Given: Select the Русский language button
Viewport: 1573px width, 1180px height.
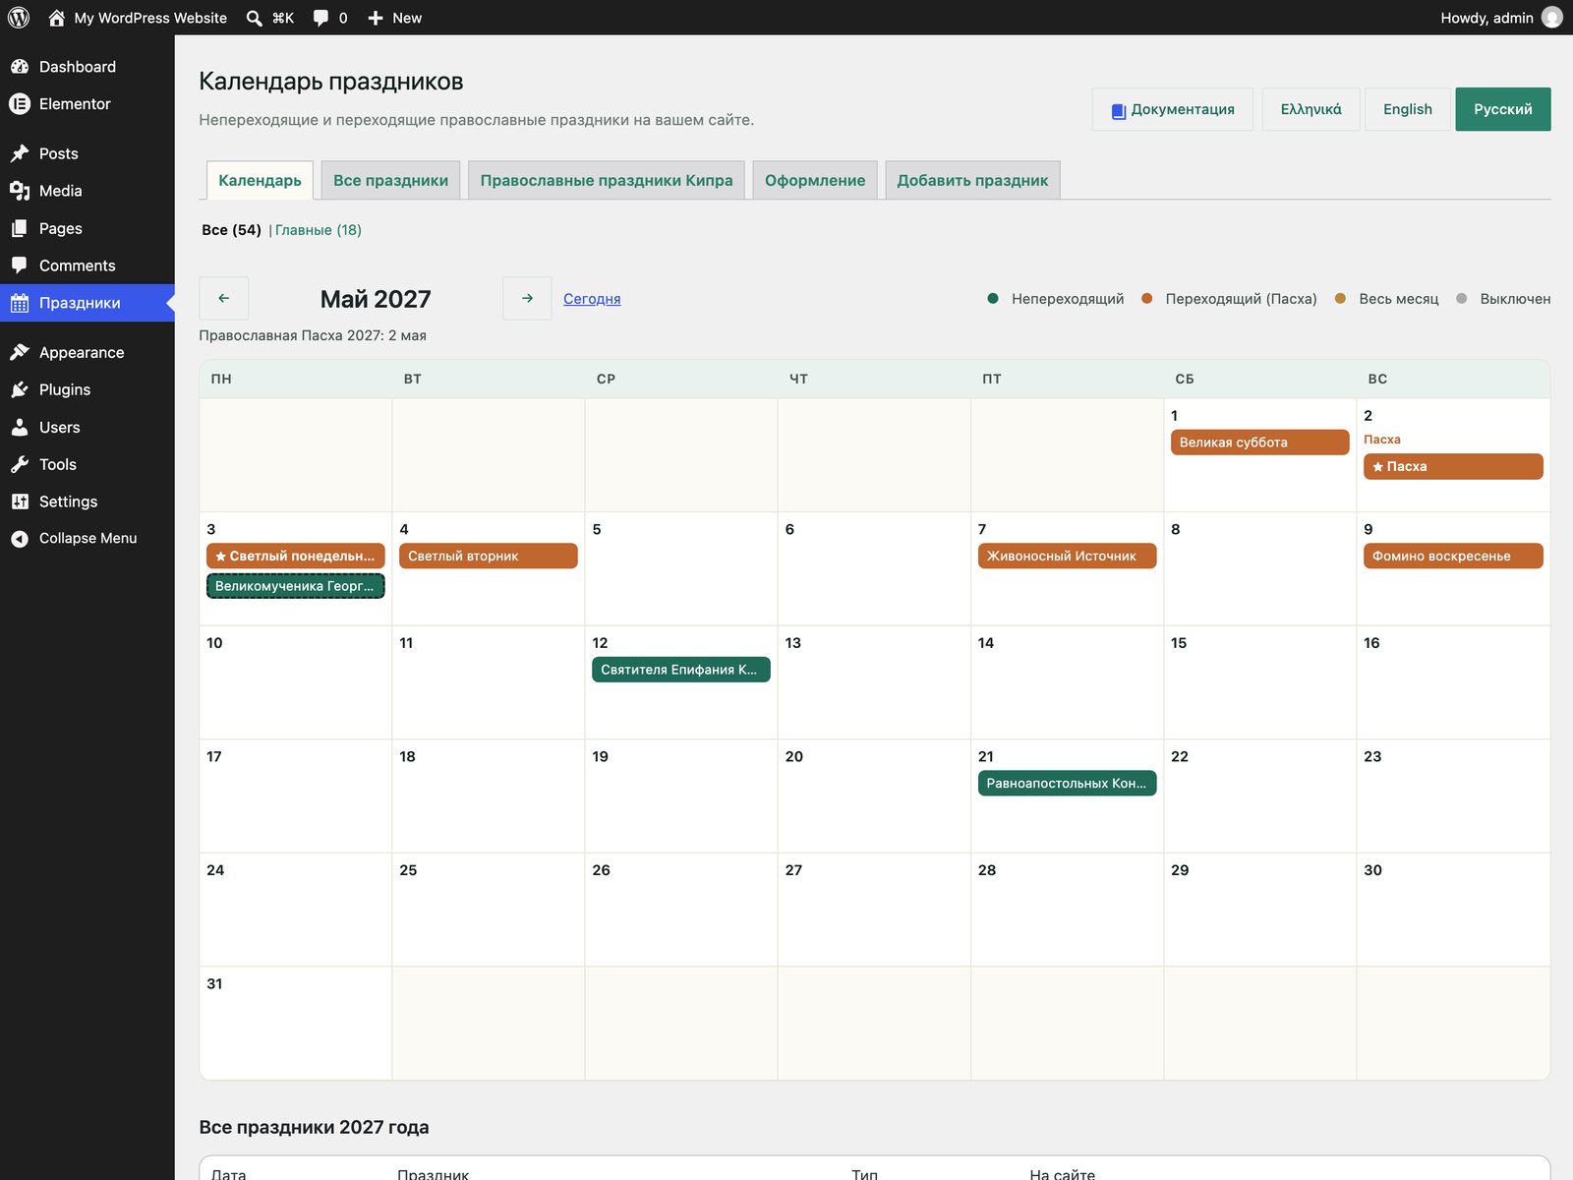Looking at the screenshot, I should coord(1502,109).
